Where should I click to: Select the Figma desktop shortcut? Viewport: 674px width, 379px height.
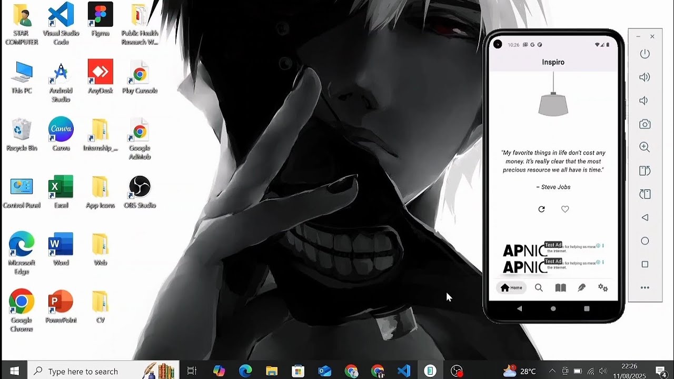coord(100,20)
